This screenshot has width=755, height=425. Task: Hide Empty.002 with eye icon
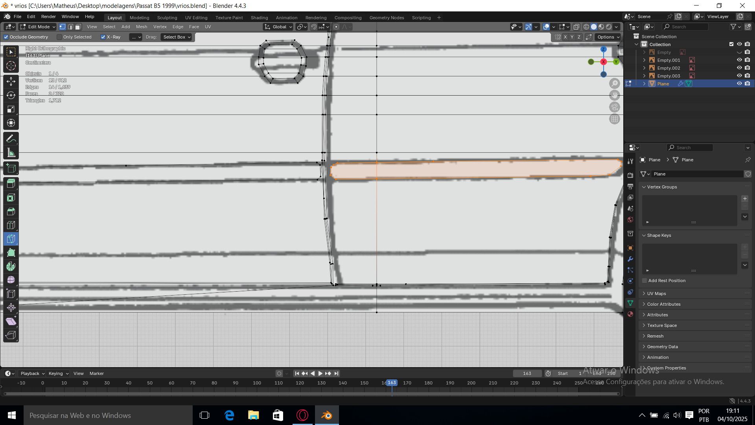tap(739, 68)
